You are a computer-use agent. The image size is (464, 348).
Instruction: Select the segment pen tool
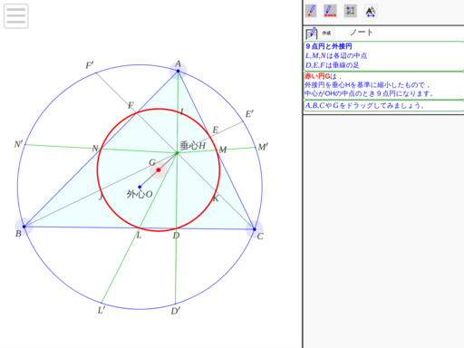pos(330,11)
